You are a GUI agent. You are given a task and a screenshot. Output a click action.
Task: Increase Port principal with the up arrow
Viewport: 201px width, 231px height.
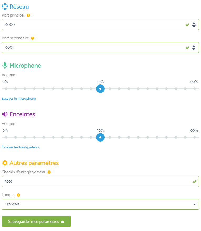tap(194, 23)
